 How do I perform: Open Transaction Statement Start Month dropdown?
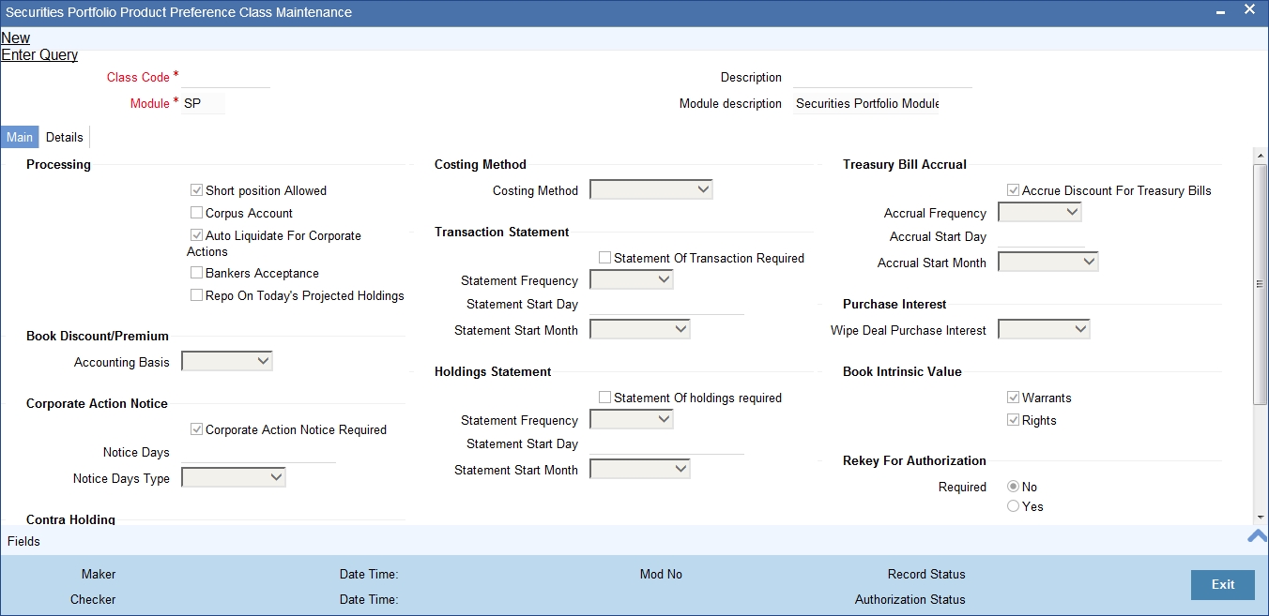640,330
